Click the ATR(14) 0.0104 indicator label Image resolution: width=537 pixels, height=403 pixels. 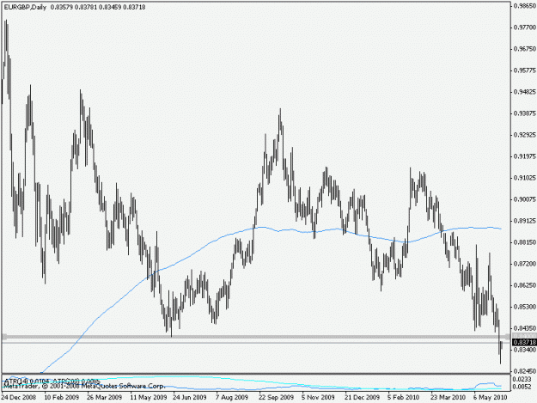27,381
